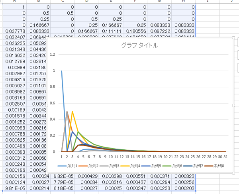Select the cell containing 0.000196
The width and height of the screenshot is (239, 194).
14,170
